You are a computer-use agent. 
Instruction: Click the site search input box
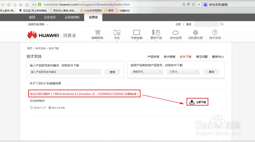coord(207,24)
